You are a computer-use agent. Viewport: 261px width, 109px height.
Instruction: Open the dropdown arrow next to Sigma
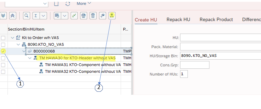pyautogui.click(x=43, y=16)
